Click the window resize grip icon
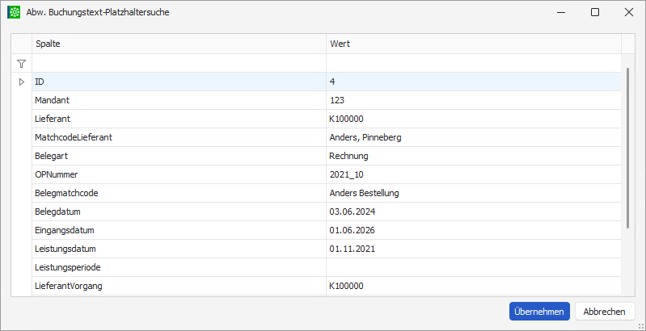Image resolution: width=646 pixels, height=331 pixels. 640,325
